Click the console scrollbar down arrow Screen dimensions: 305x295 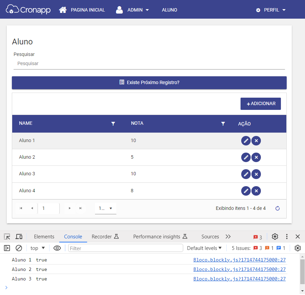[302, 291]
